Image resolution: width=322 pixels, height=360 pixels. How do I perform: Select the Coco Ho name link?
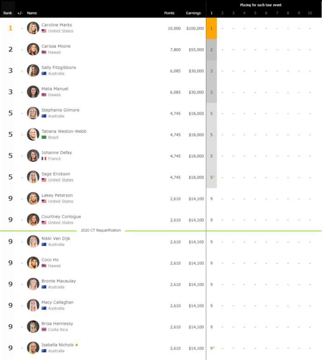[x=50, y=260]
